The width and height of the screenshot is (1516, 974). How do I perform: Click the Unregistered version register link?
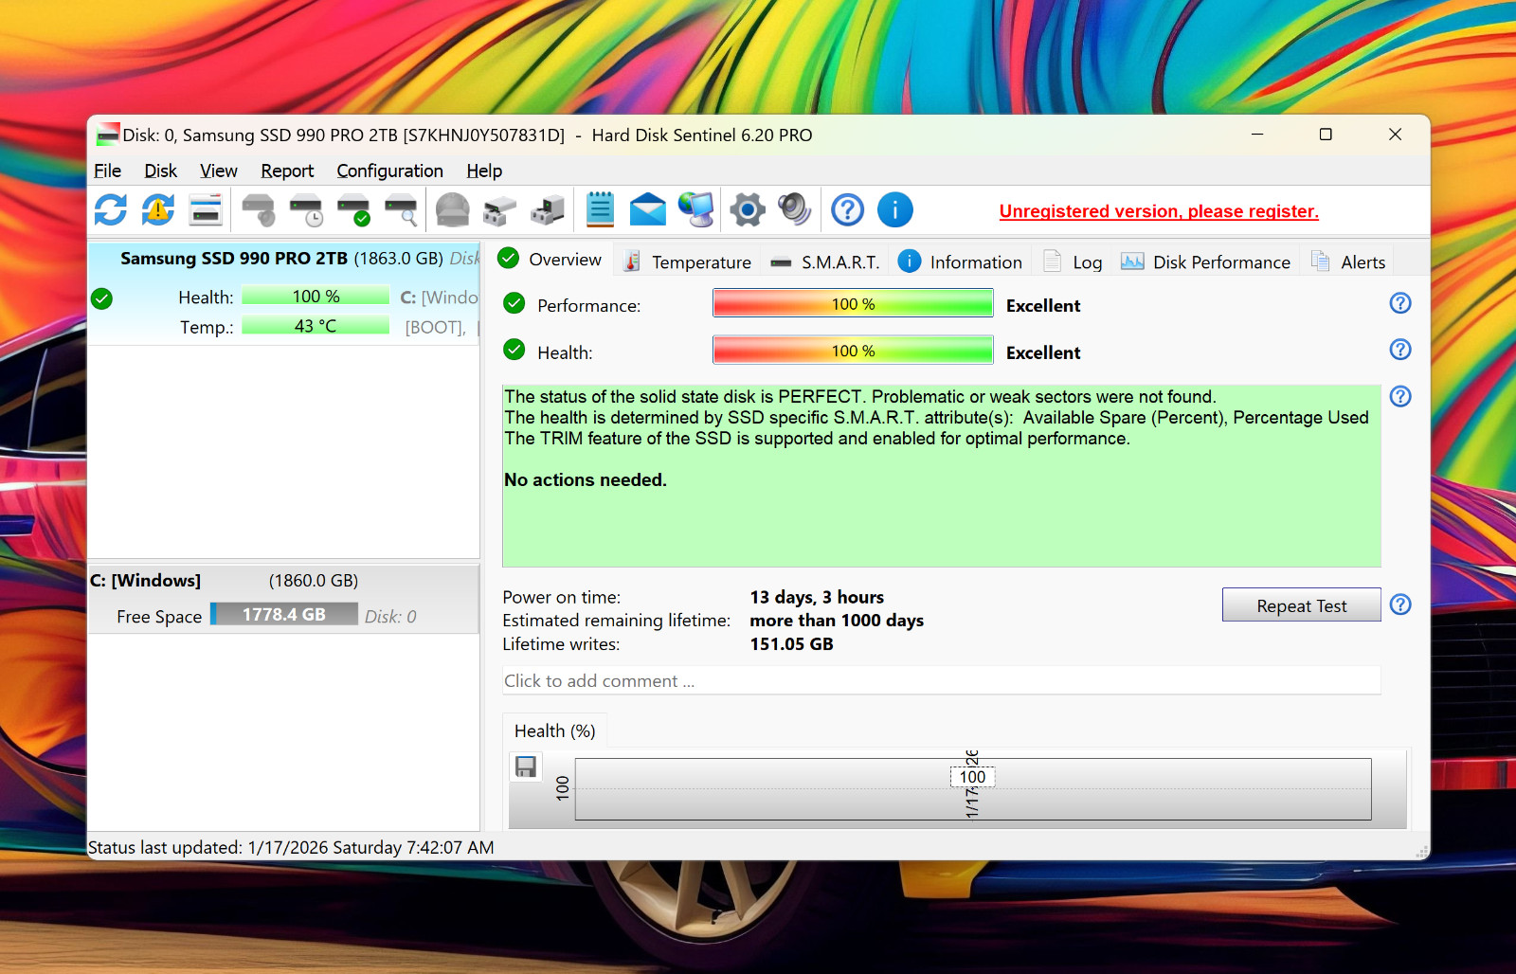[1159, 211]
